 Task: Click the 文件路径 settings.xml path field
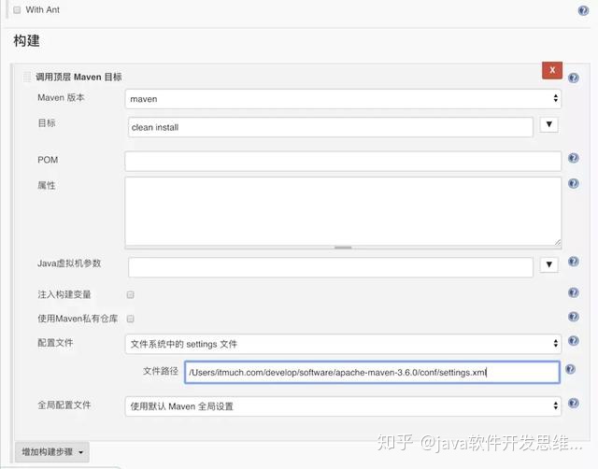coord(372,372)
